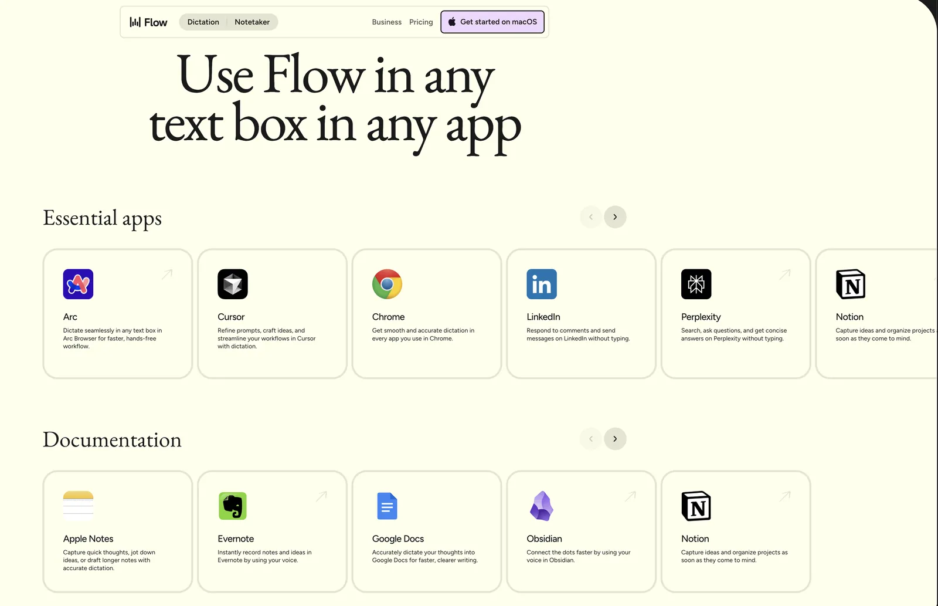Click the Obsidian crystal icon
Screen dimensions: 938x606
[x=542, y=506]
